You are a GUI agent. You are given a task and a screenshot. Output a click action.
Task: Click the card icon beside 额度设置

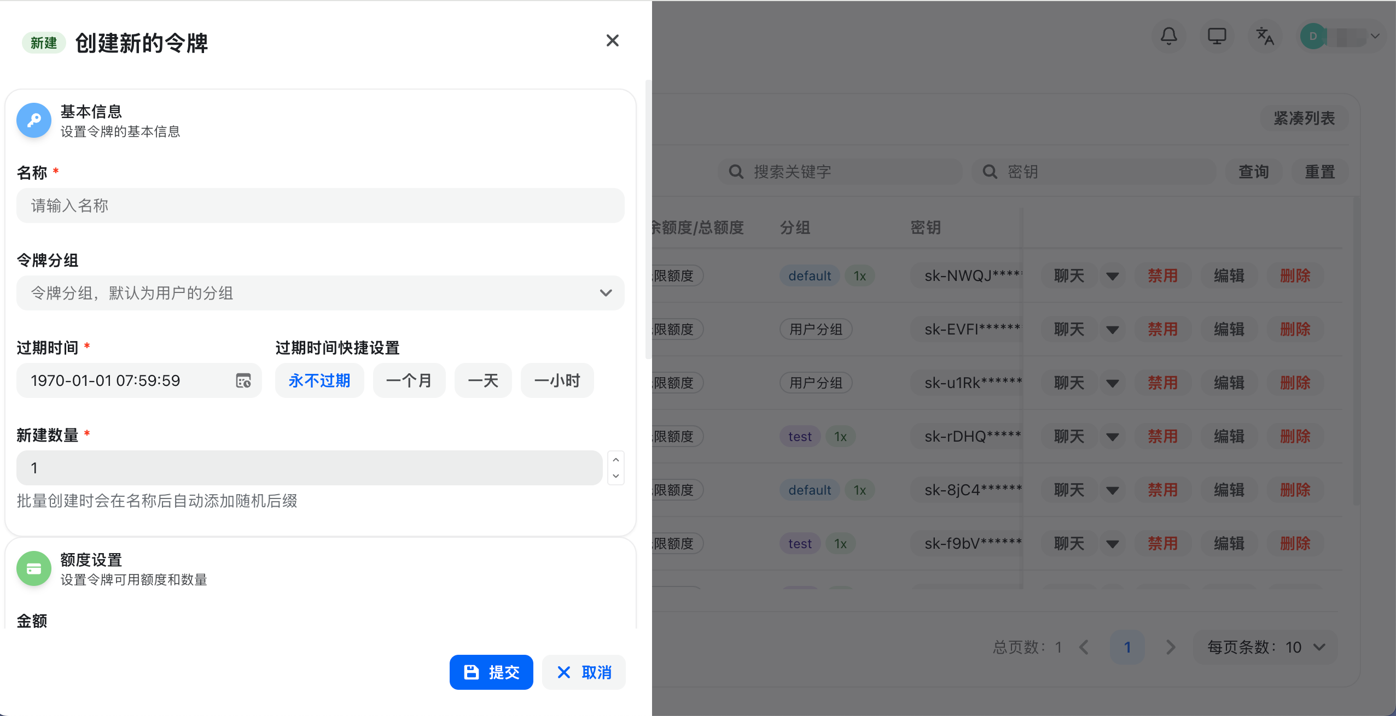pyautogui.click(x=34, y=568)
